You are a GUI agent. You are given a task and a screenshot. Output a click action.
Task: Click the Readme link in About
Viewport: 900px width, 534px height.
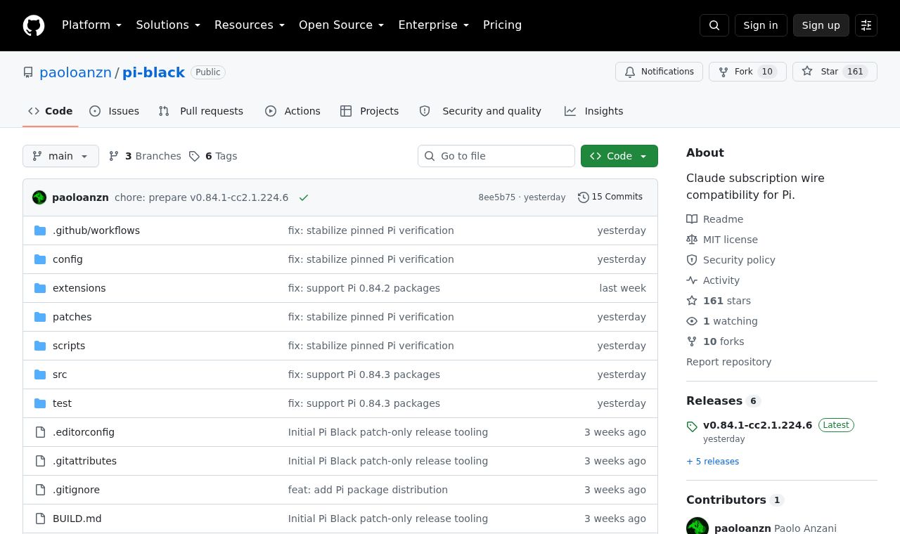[x=723, y=219]
